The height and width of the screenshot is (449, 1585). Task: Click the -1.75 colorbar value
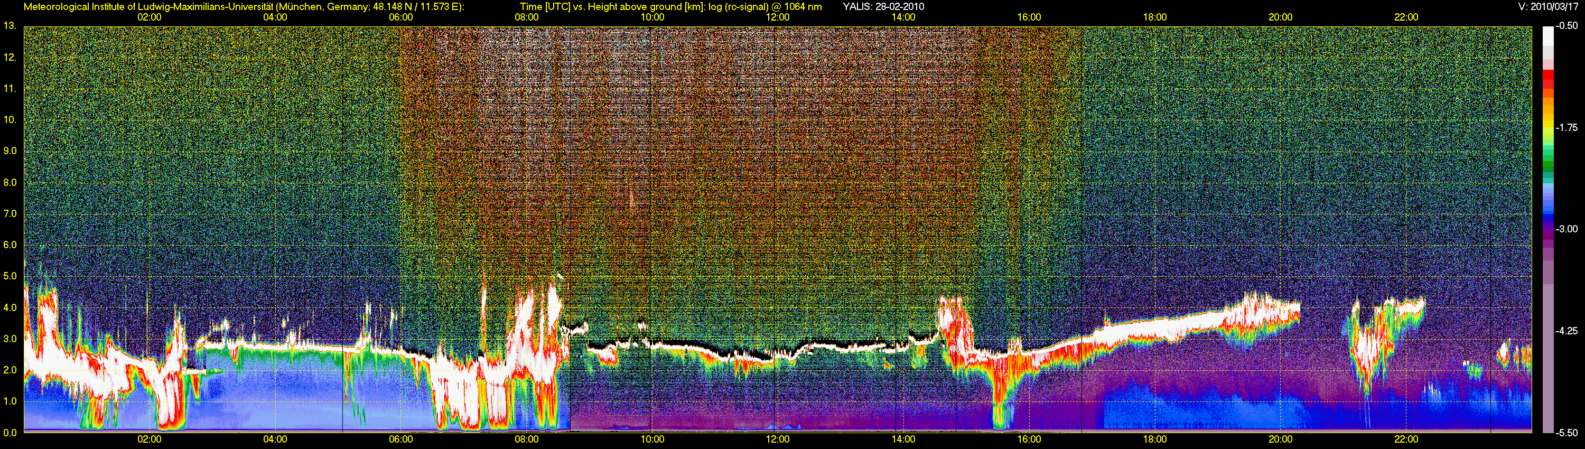coord(1567,128)
